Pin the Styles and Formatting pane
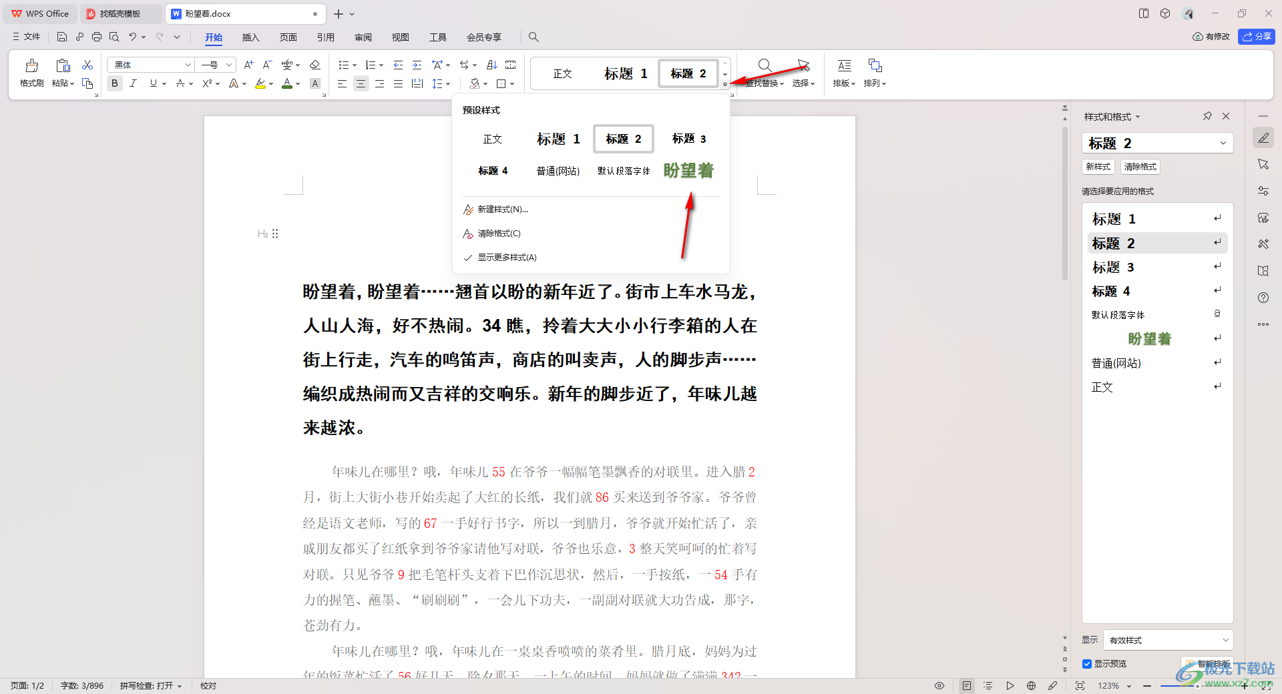The image size is (1282, 694). [1207, 116]
